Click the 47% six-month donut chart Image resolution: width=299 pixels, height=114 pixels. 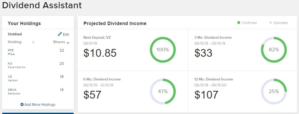click(163, 91)
